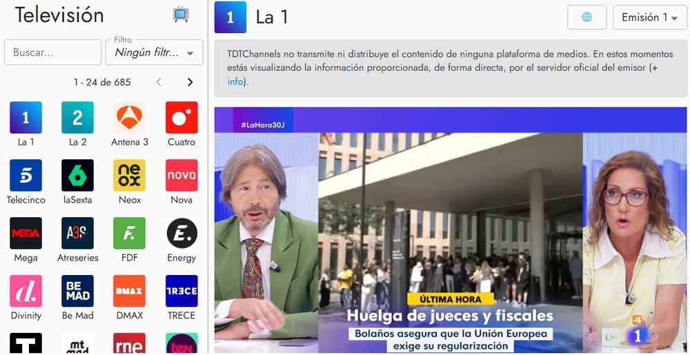Click the 'La 1' channel title in the header
The height and width of the screenshot is (355, 690).
click(272, 17)
